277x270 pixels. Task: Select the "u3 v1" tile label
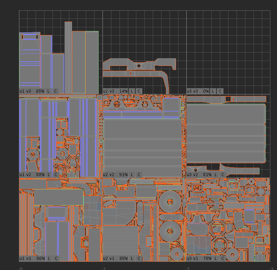[193, 258]
